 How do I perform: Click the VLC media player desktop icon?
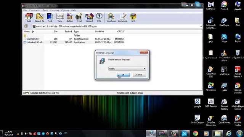(x=224, y=56)
